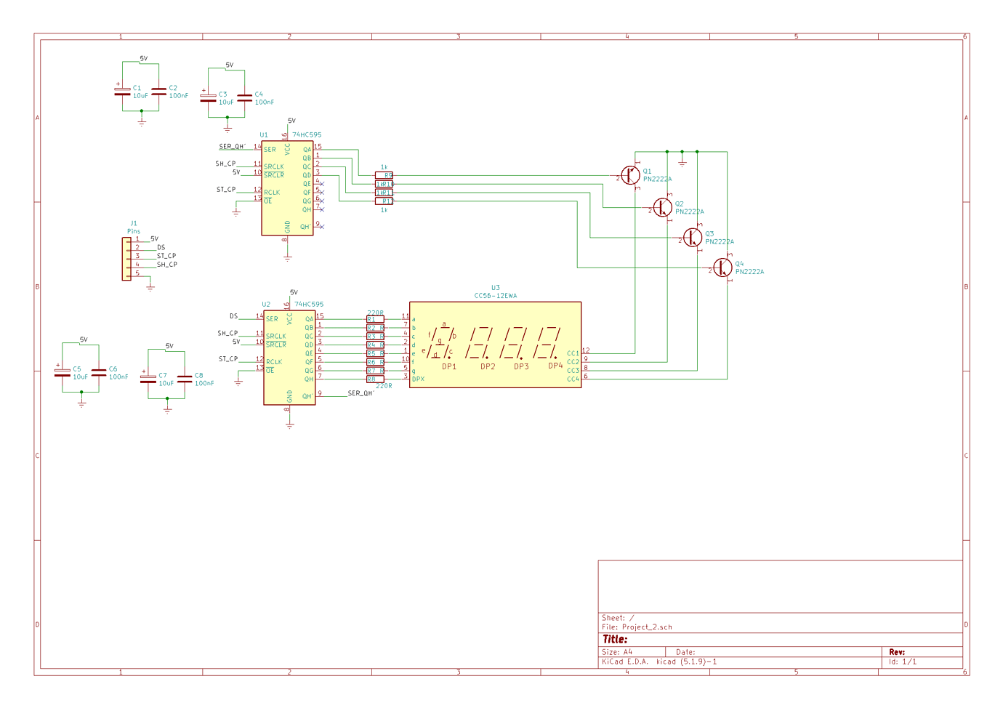The height and width of the screenshot is (708, 1003).
Task: Click transistor Q4 PN2222A symbol
Action: (723, 267)
